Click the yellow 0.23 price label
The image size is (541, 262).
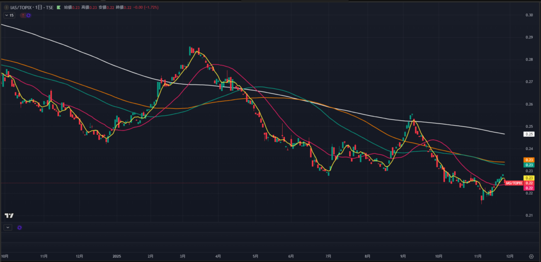coord(529,178)
